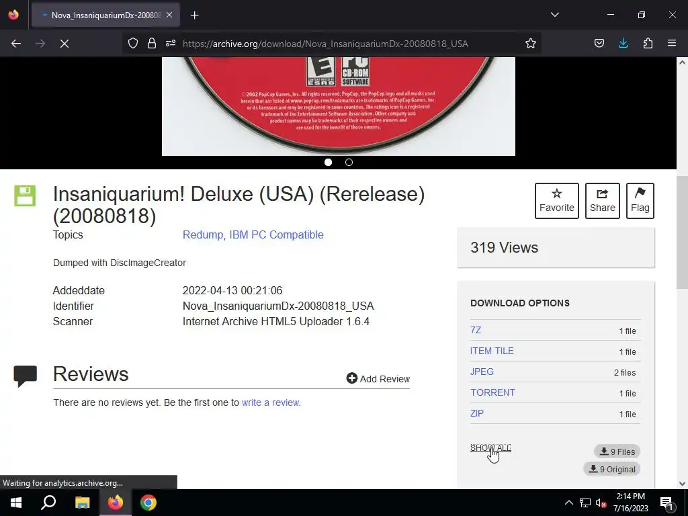The height and width of the screenshot is (516, 688).
Task: Download the TORRENT file
Action: (492, 392)
